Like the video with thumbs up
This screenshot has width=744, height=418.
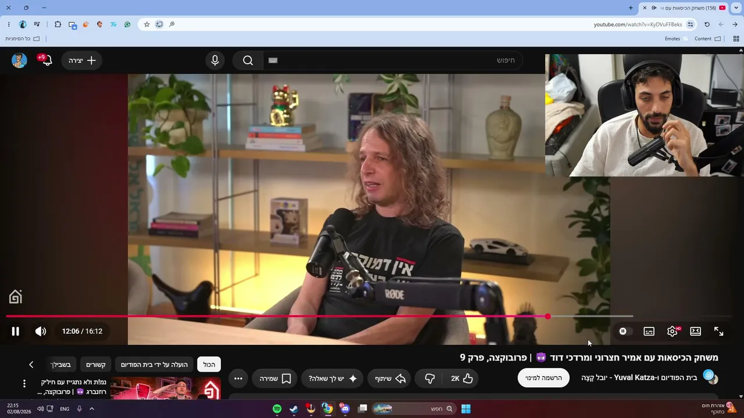coord(462,379)
